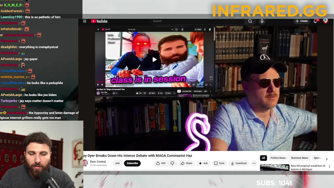This screenshot has height=188, width=334.
Task: Click the Join membership button
Action: (117, 163)
